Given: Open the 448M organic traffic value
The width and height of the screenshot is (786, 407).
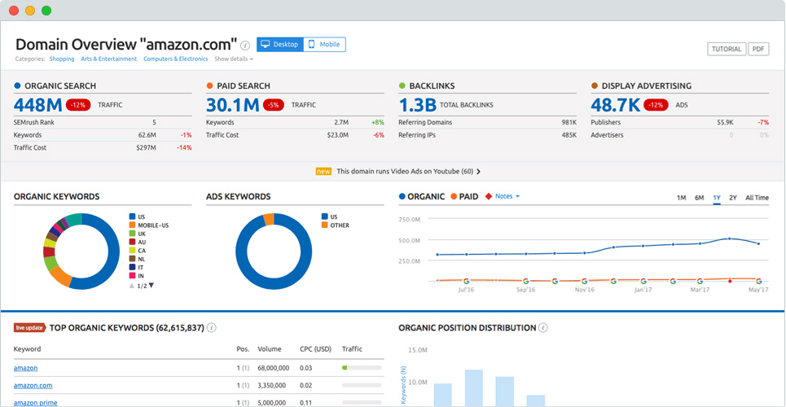Looking at the screenshot, I should click(37, 105).
